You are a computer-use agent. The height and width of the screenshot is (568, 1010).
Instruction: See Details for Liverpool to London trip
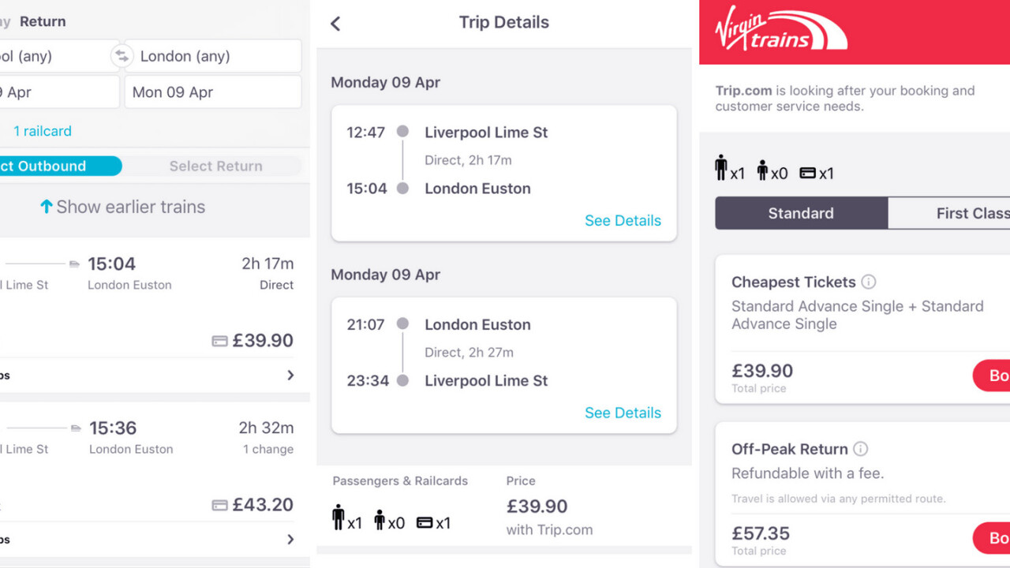coord(623,221)
